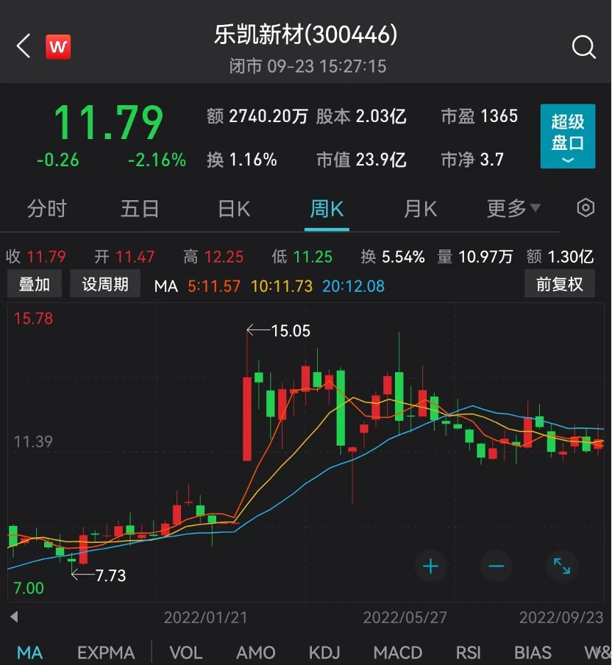Tap the 15.78 axis maximum label
Viewport: 612px width, 665px height.
click(x=34, y=319)
